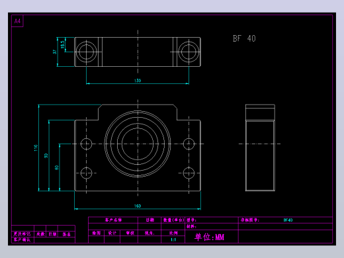The image size is (344, 258).
Task: Select the '90' height dimension text
Action: coord(46,155)
